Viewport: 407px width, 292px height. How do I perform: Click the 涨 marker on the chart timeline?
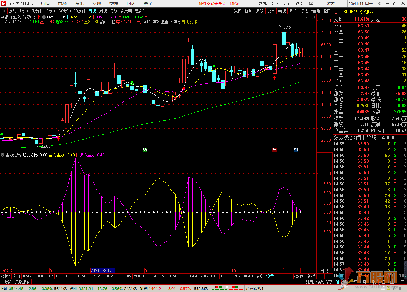(274, 149)
